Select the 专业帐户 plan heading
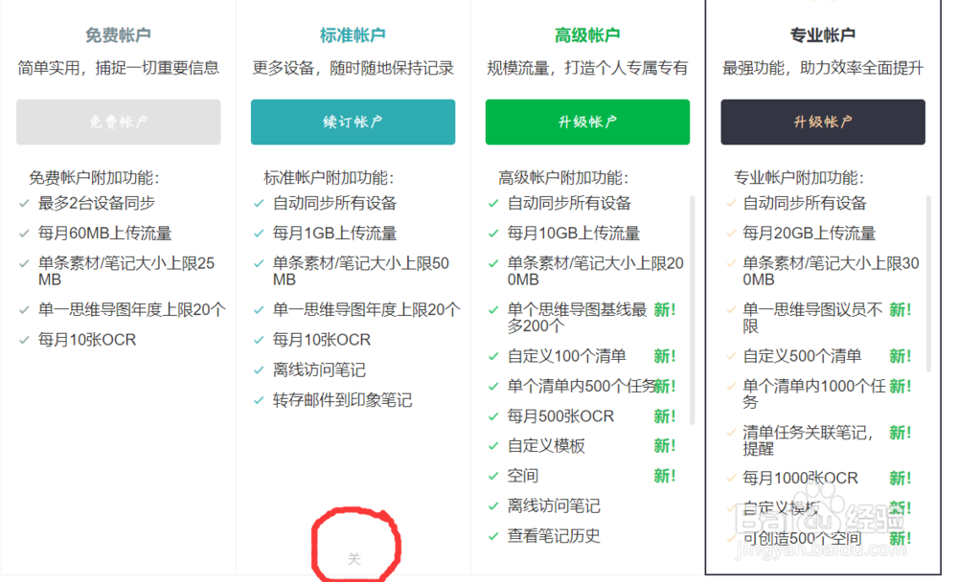This screenshot has width=958, height=582. coord(822,35)
